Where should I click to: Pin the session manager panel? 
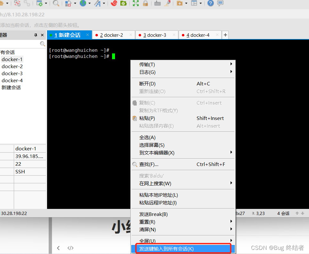pyautogui.click(x=36, y=35)
